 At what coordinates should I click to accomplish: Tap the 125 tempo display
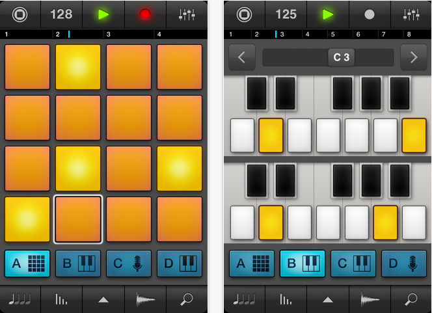[x=286, y=14]
